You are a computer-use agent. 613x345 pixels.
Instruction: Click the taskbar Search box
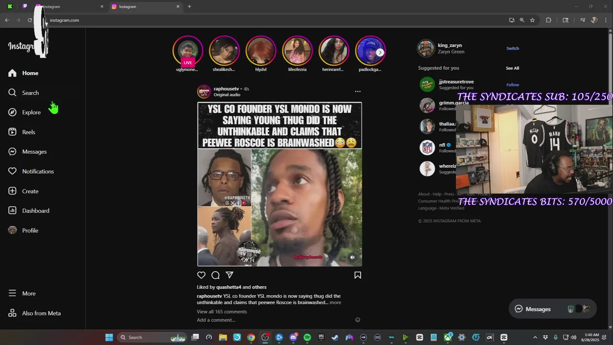152,337
